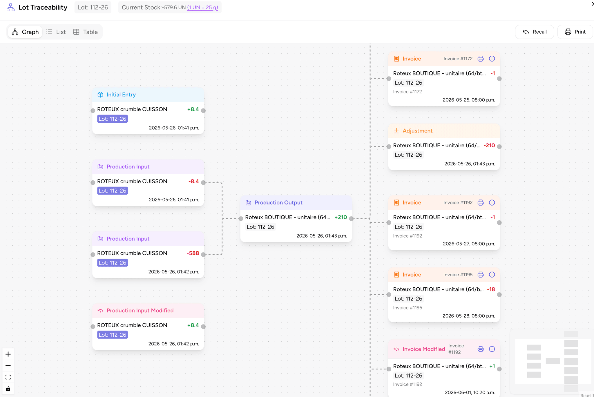Show info for the 2026-05-27 Invoice #1192
594x397 pixels.
(x=492, y=203)
